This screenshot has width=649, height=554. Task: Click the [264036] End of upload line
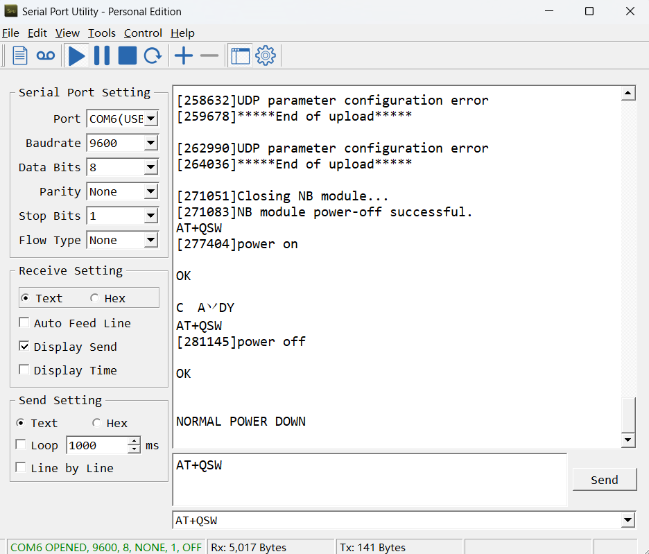point(294,164)
